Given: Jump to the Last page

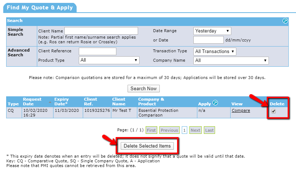Looking at the screenshot, I should 209,130.
